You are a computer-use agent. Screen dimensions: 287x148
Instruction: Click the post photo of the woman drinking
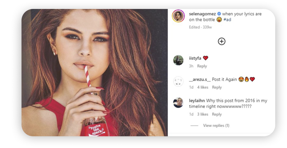[95, 73]
